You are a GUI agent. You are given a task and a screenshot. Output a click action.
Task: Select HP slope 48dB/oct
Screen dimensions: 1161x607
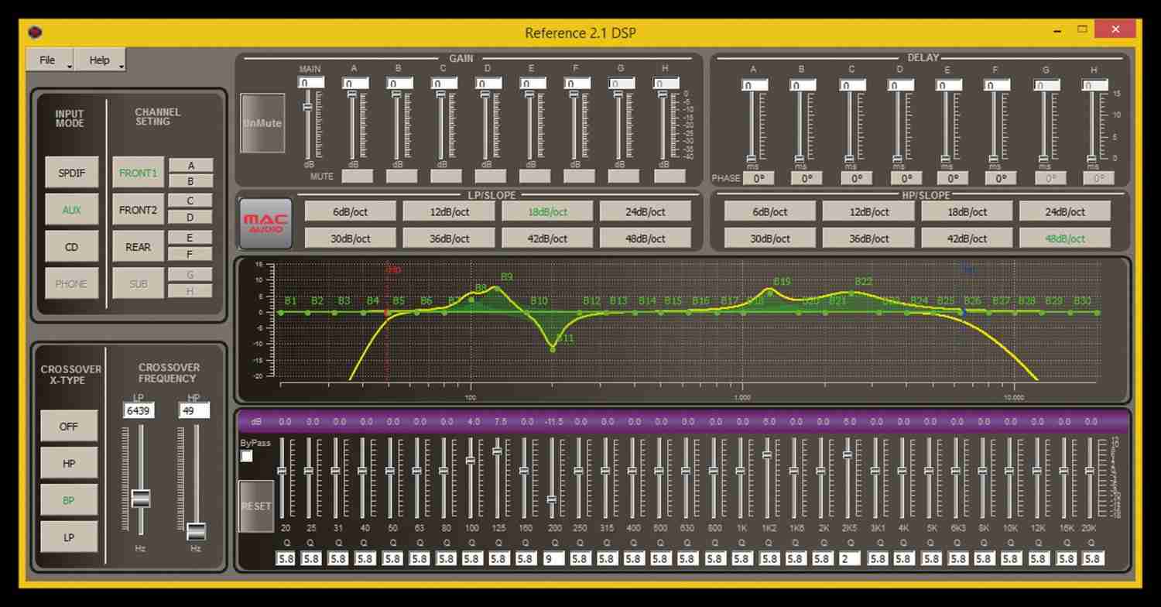pos(1065,238)
